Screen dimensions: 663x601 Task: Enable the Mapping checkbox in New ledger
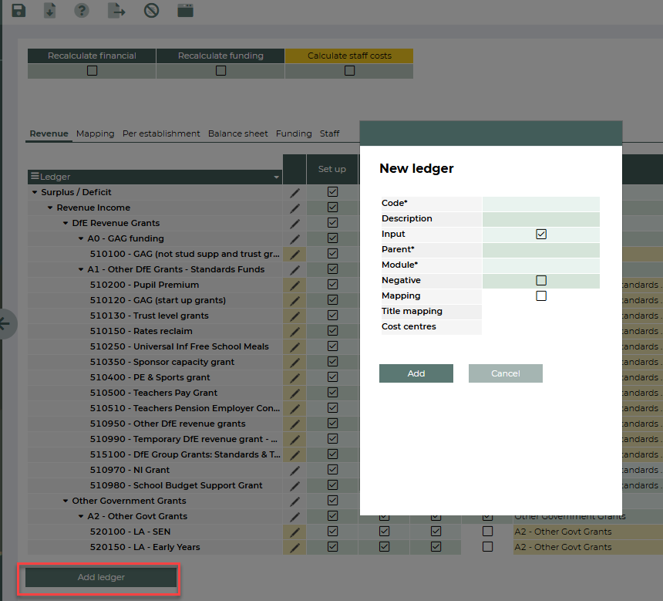[x=541, y=296]
